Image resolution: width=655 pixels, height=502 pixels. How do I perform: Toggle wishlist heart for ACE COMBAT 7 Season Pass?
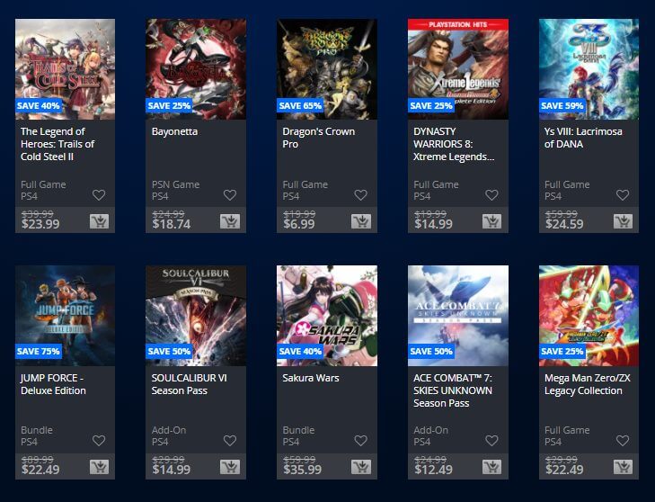coord(491,441)
